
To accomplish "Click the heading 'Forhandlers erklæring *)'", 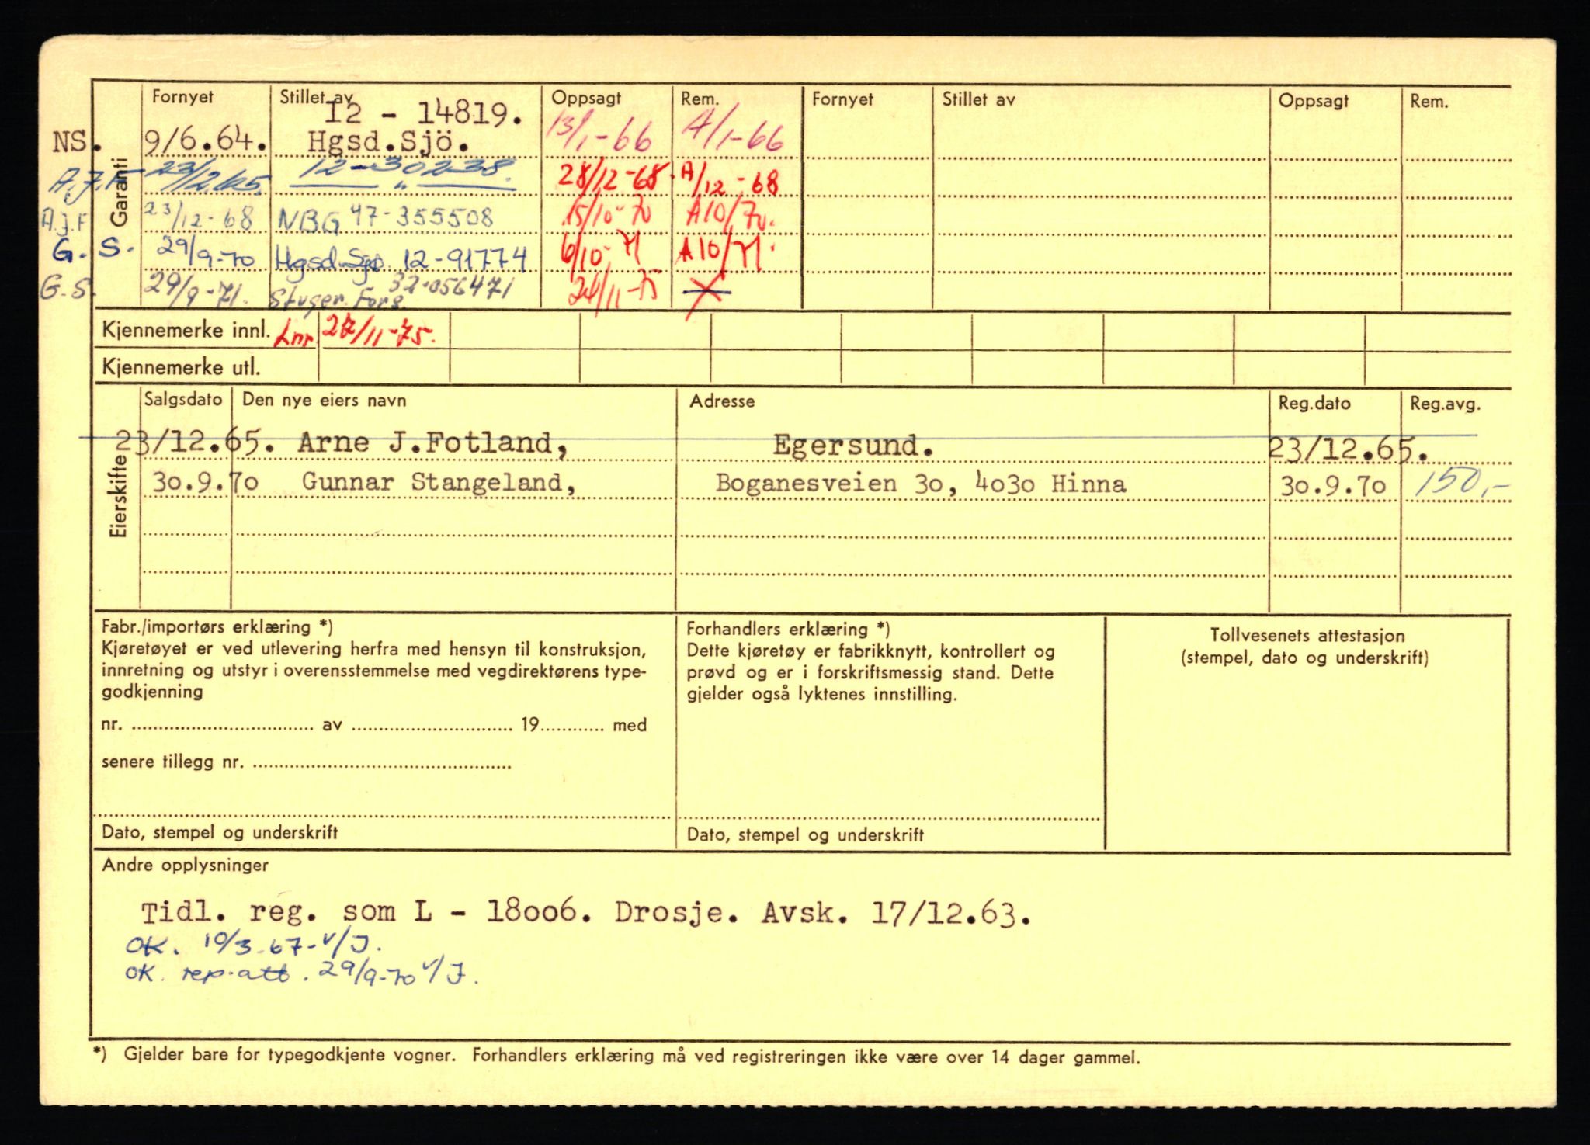I will click(x=789, y=630).
